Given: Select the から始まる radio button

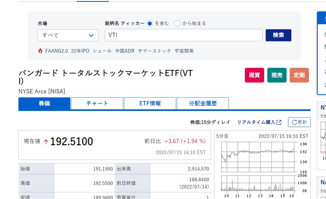Looking at the screenshot, I should pos(177,23).
